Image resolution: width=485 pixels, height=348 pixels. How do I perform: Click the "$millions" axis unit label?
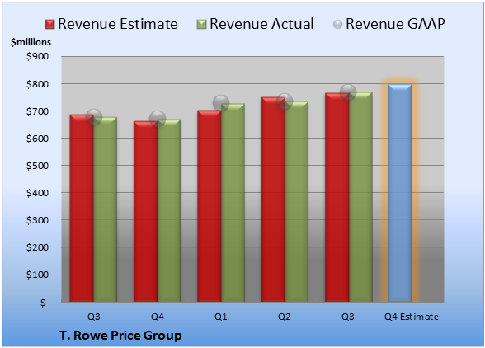[x=31, y=42]
